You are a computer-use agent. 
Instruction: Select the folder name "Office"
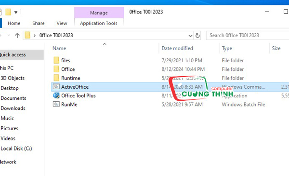tap(68, 69)
